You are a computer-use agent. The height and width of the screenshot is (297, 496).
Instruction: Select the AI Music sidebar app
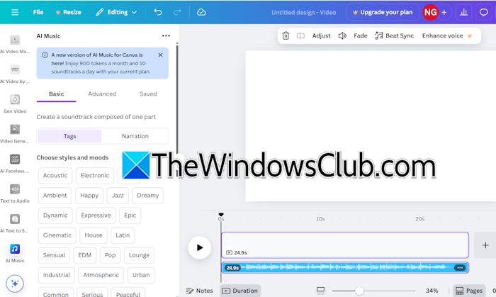coord(15,253)
